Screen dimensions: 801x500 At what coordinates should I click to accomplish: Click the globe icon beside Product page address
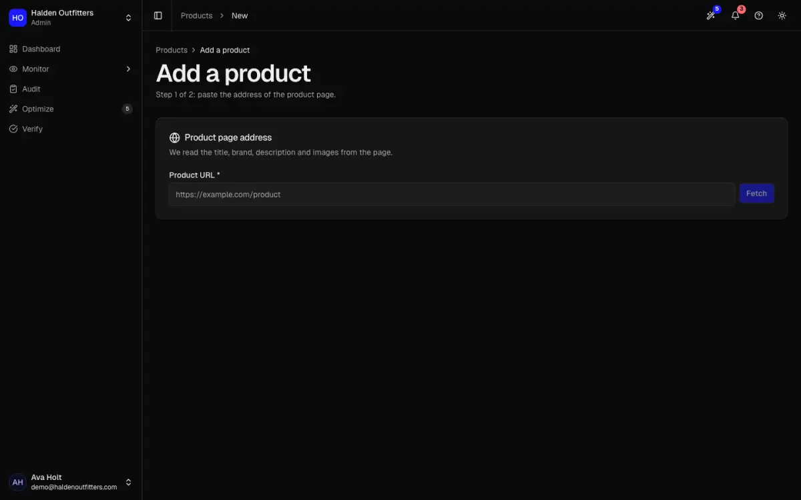tap(175, 137)
